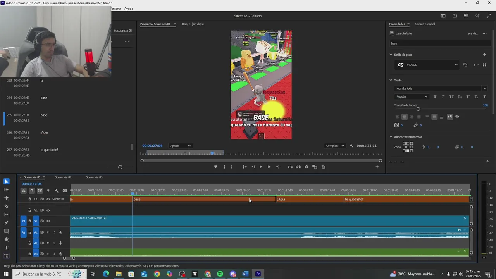Click the push style to track icon
This screenshot has height=279, width=496.
(465, 65)
